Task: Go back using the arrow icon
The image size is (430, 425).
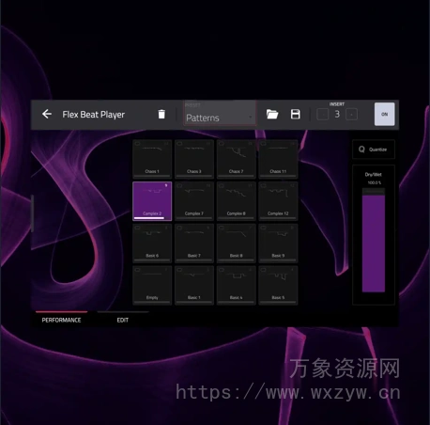Action: (47, 114)
